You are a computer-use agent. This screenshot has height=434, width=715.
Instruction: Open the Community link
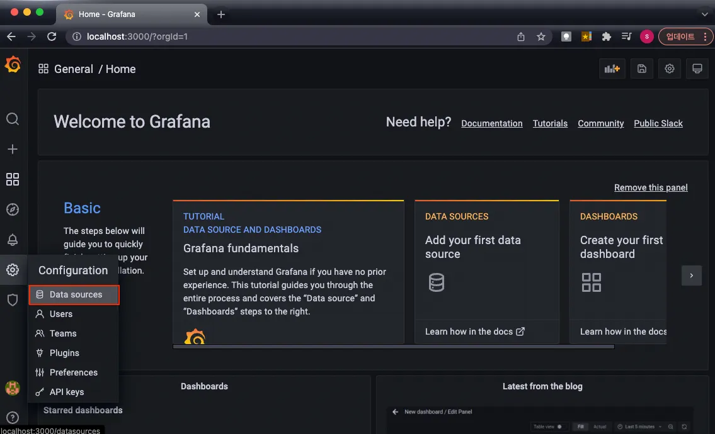pos(600,123)
